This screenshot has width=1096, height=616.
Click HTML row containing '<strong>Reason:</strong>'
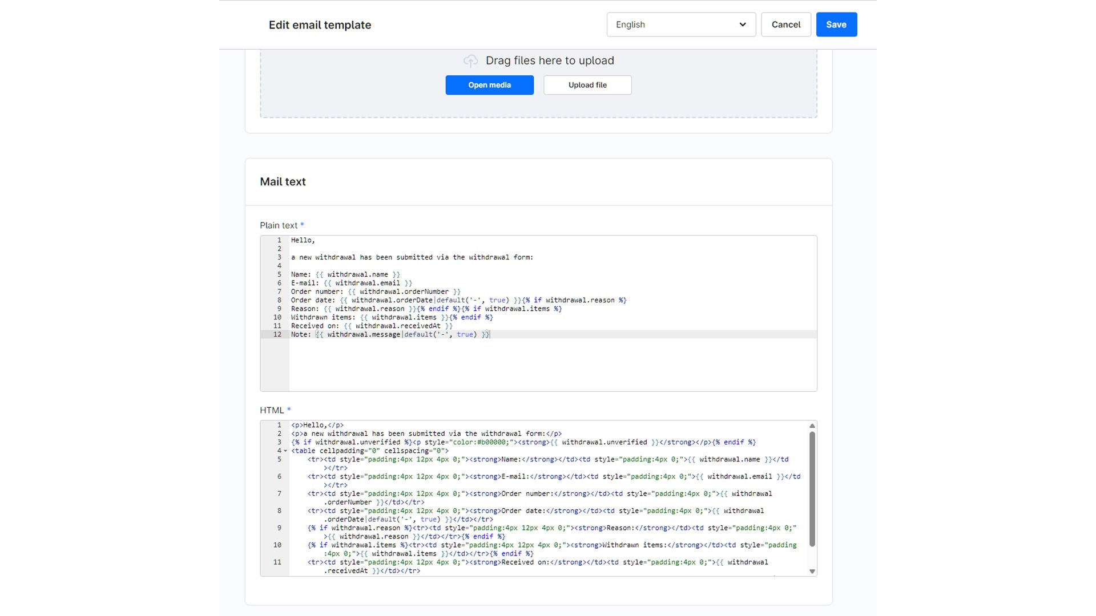coord(551,532)
